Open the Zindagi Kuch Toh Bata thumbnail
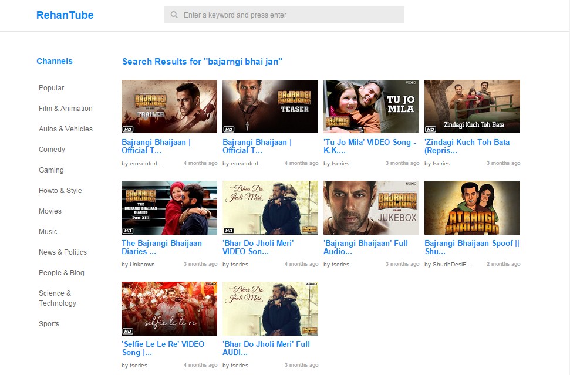Screen dimensions: 570x375 tap(472, 106)
